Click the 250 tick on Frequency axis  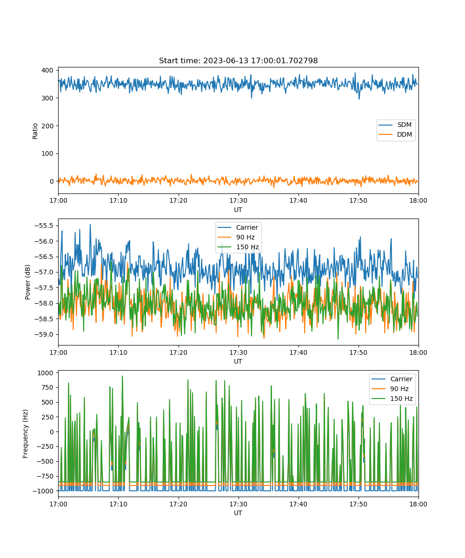[48, 418]
